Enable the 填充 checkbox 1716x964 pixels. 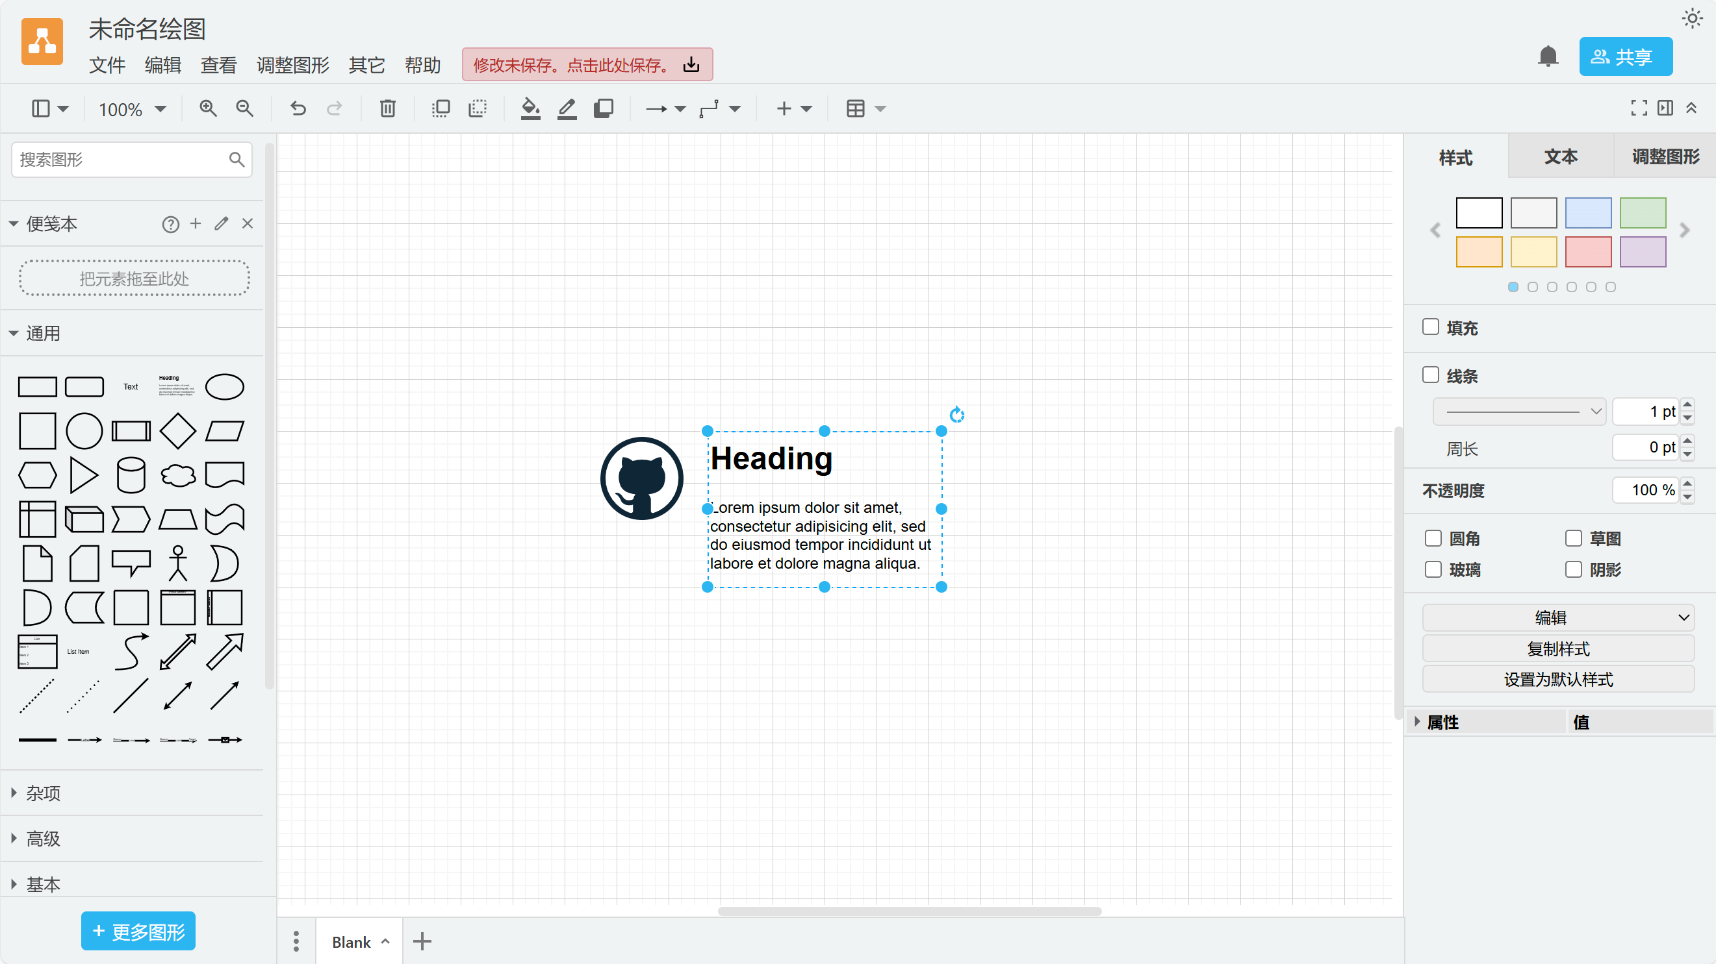point(1431,327)
